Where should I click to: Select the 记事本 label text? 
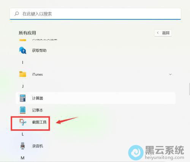coord(38,110)
